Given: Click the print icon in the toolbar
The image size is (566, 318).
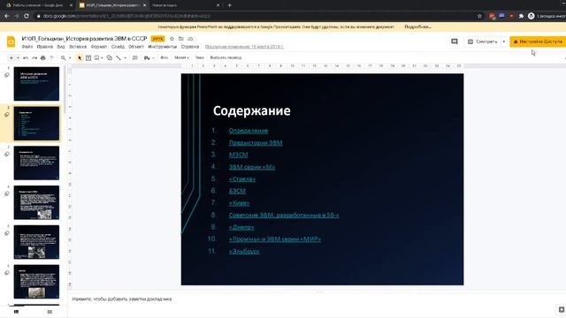Looking at the screenshot, I should [43, 57].
